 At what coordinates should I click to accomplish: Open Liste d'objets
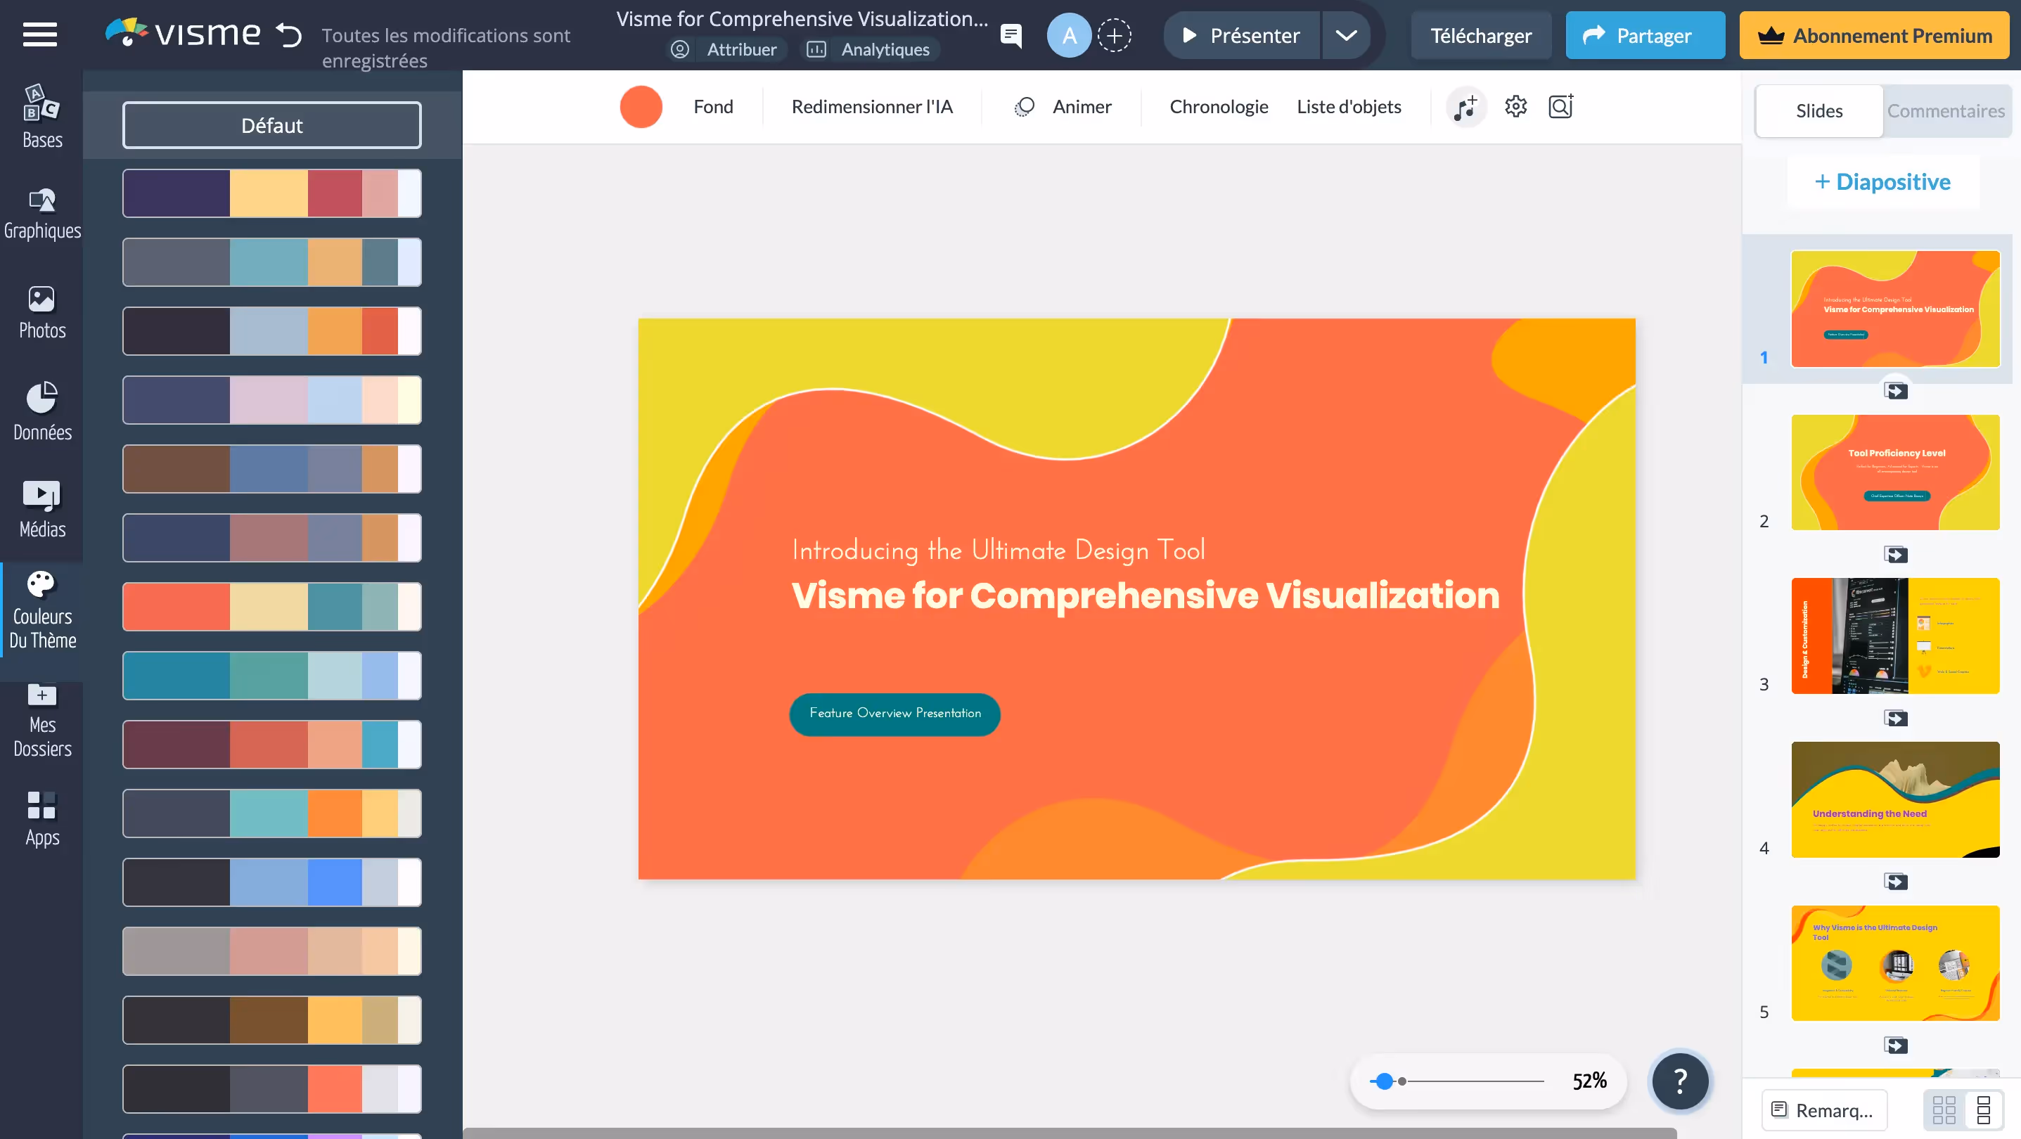point(1349,107)
